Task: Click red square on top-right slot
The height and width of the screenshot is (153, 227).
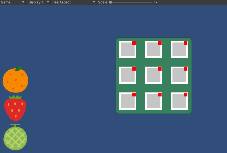Action: coord(186,43)
